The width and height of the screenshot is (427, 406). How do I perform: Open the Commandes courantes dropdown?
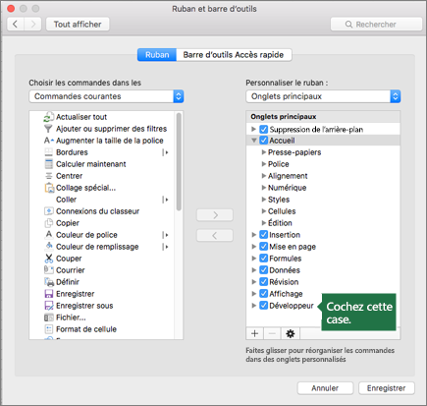tap(106, 96)
